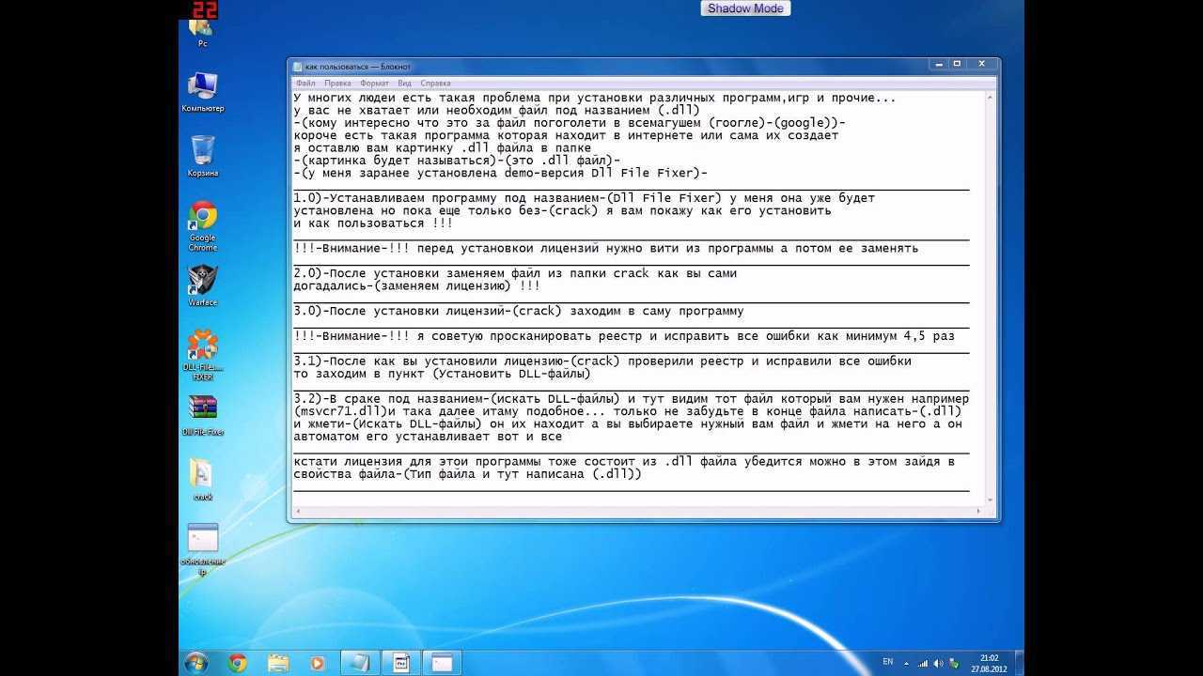Open the Вид menu
Viewport: 1203px width, 676px height.
pos(404,83)
